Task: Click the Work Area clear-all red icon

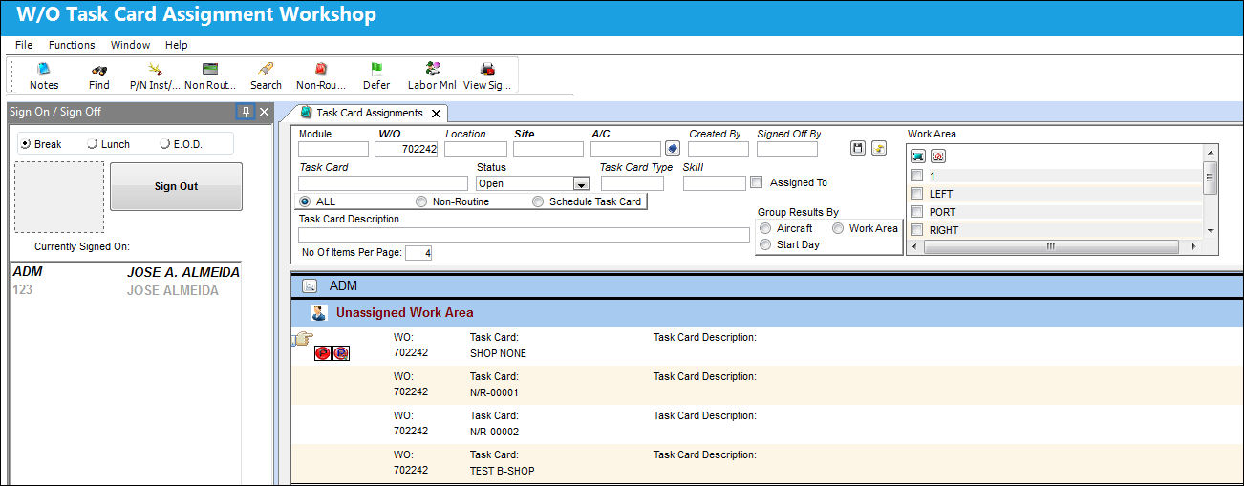Action: 938,156
